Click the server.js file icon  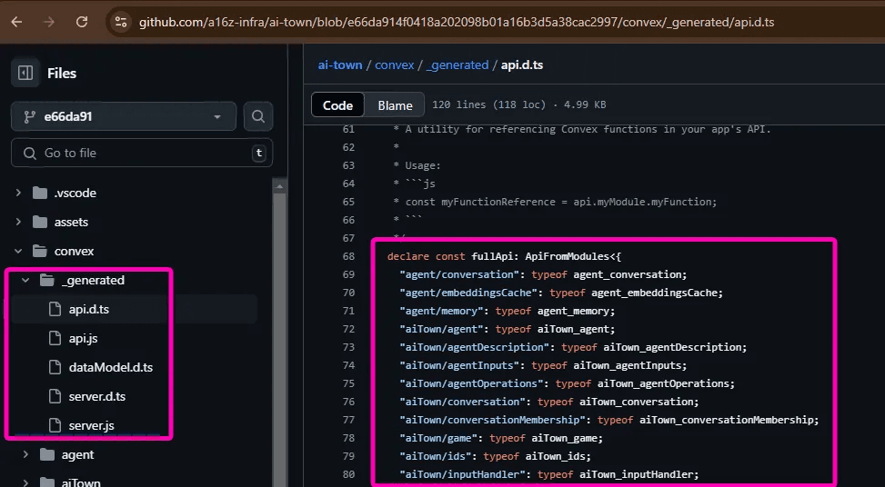click(x=55, y=425)
